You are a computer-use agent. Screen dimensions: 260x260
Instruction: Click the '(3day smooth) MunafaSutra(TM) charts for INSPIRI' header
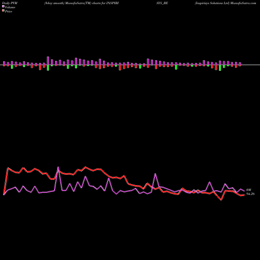pyautogui.click(x=81, y=3)
